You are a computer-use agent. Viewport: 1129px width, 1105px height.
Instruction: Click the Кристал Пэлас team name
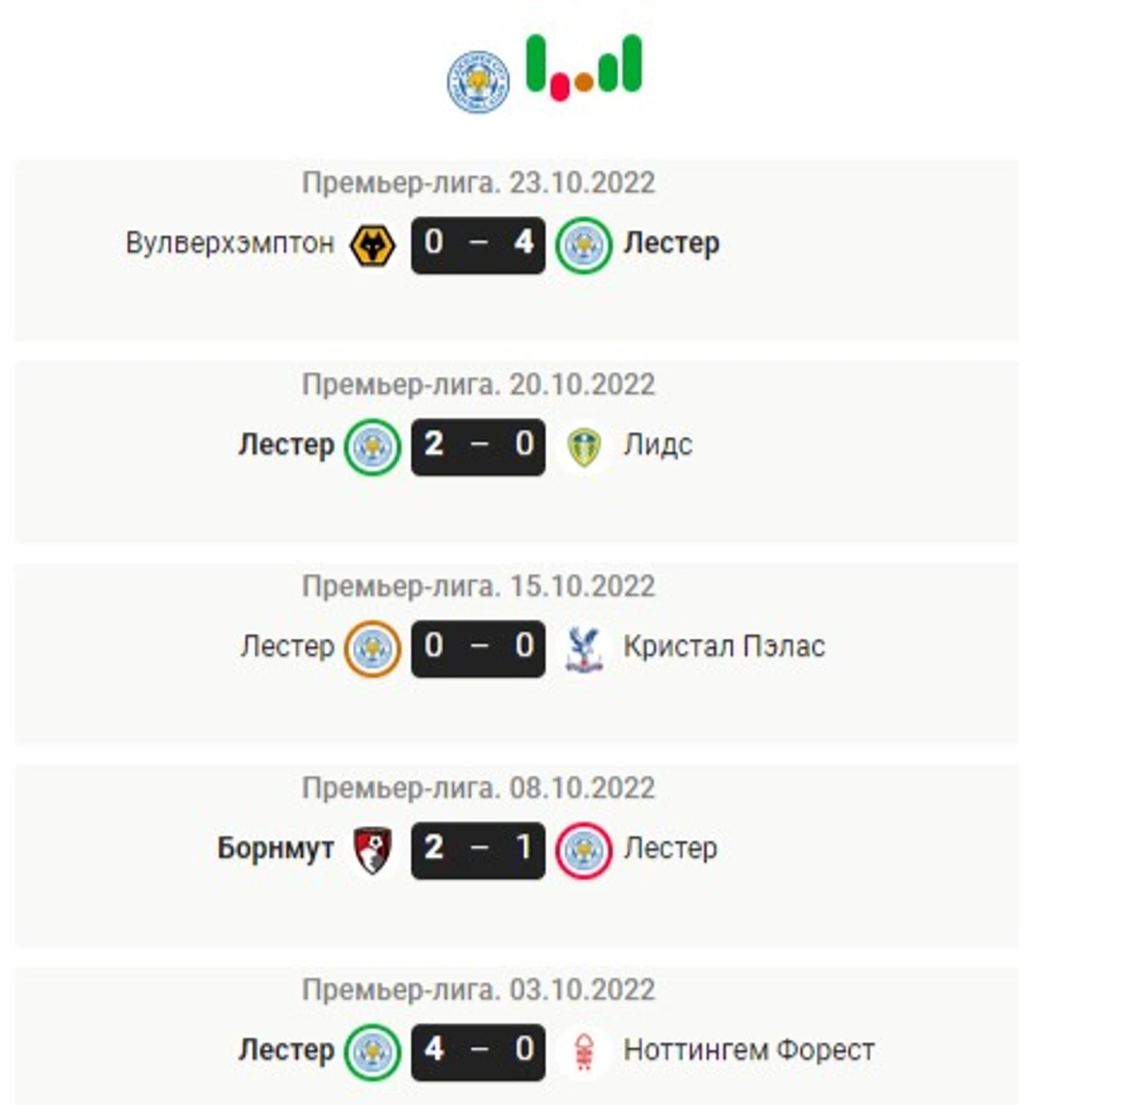[x=725, y=646]
